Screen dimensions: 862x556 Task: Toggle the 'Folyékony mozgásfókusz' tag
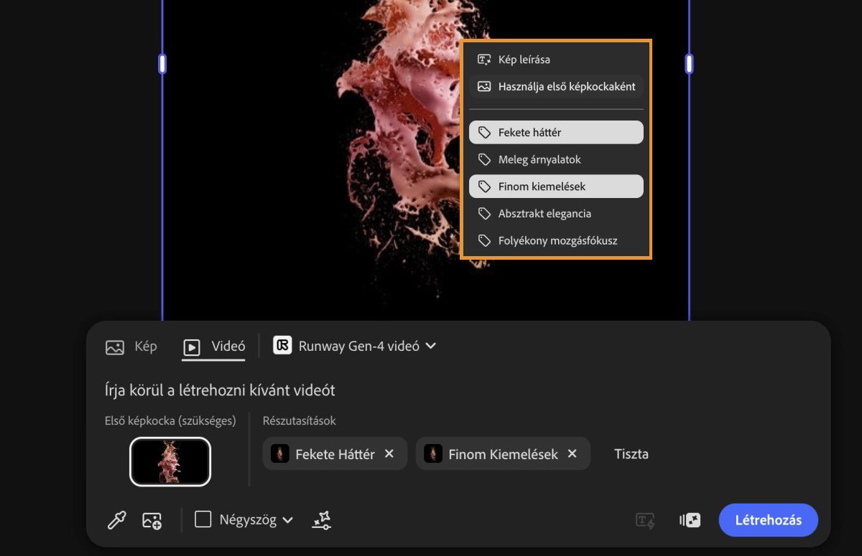point(556,240)
